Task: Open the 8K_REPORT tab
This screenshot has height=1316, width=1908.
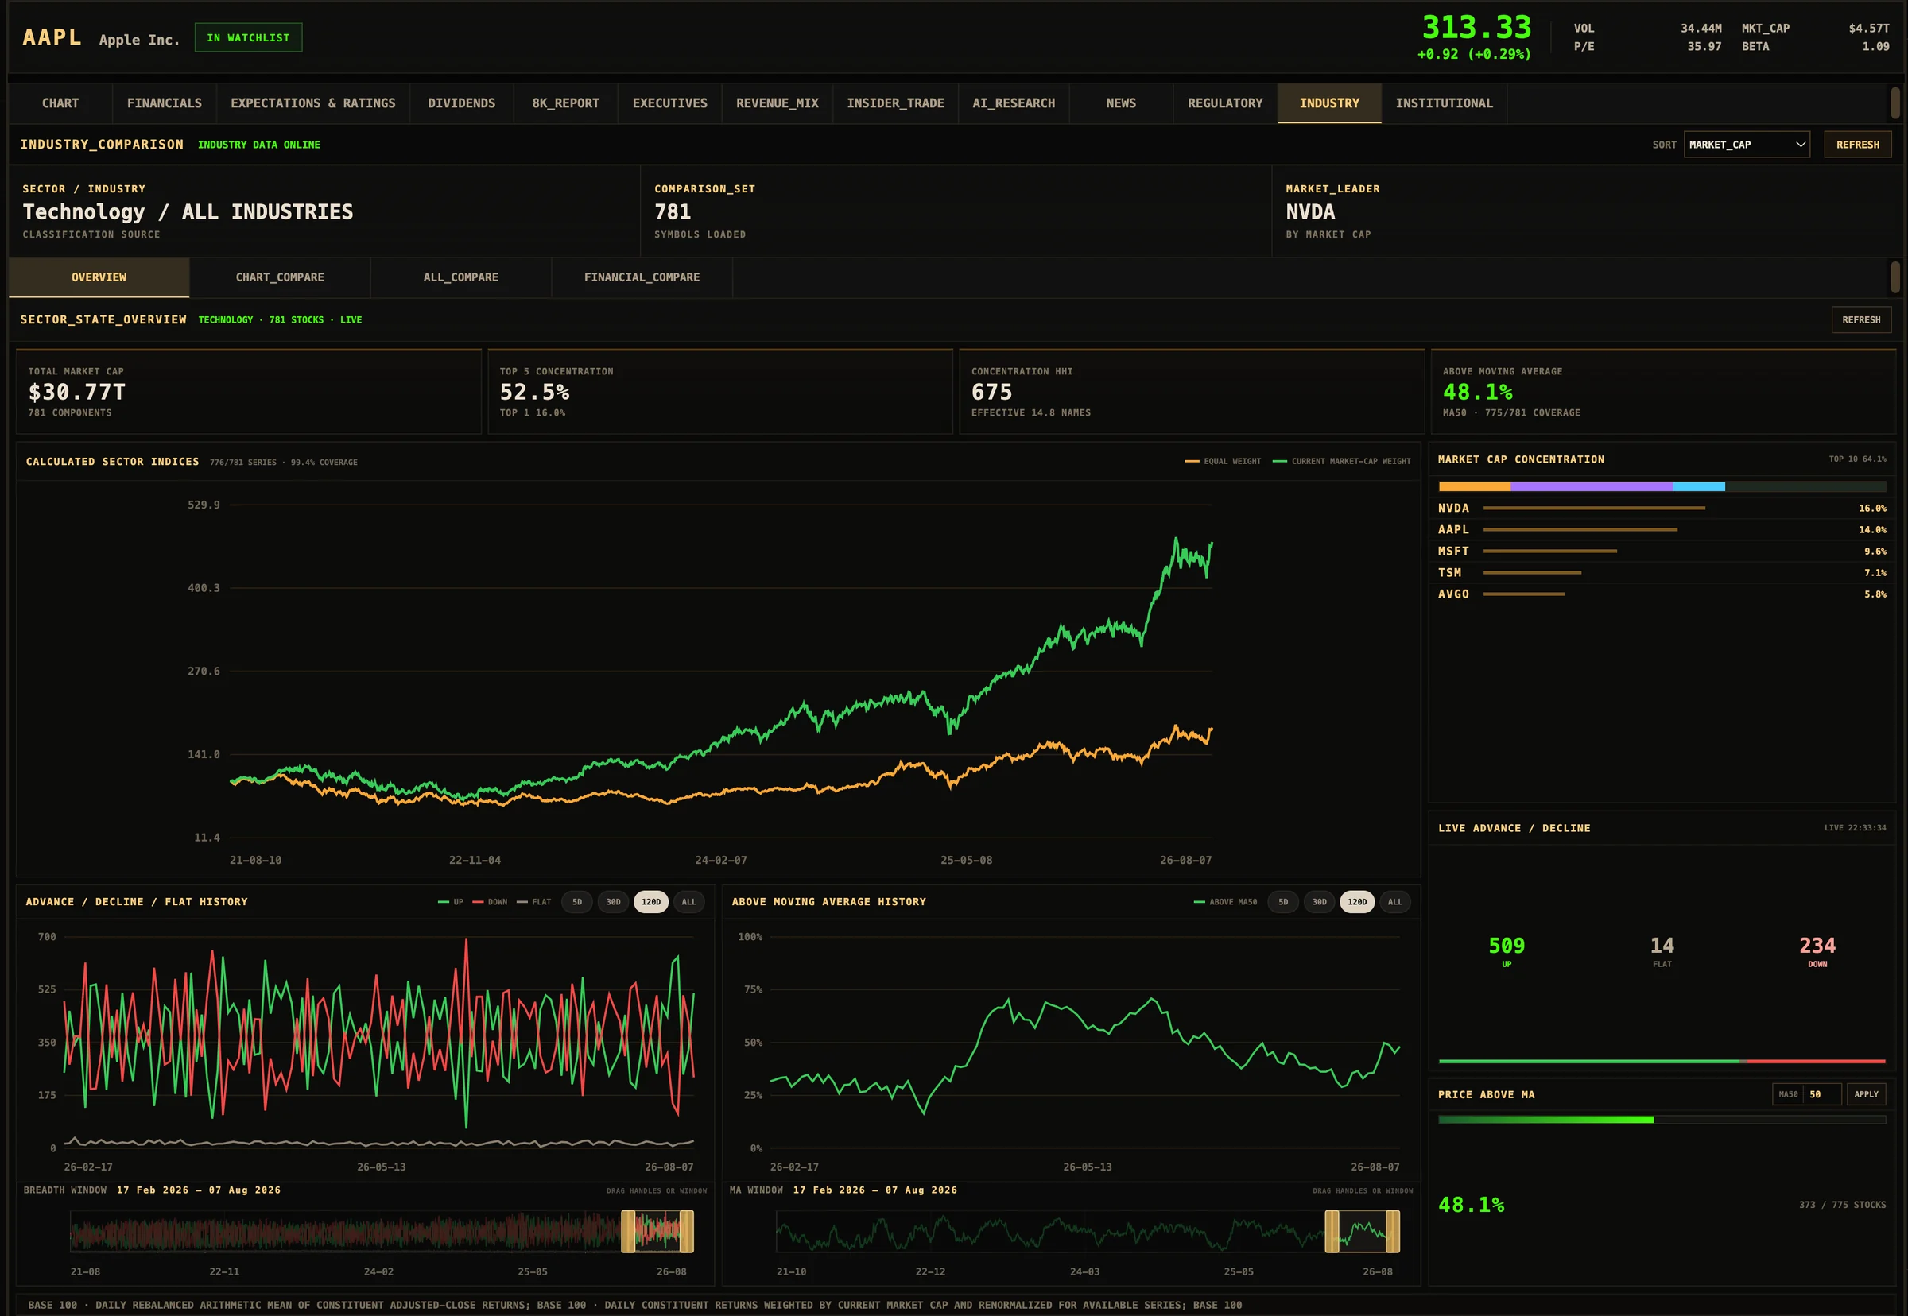Action: [x=565, y=103]
